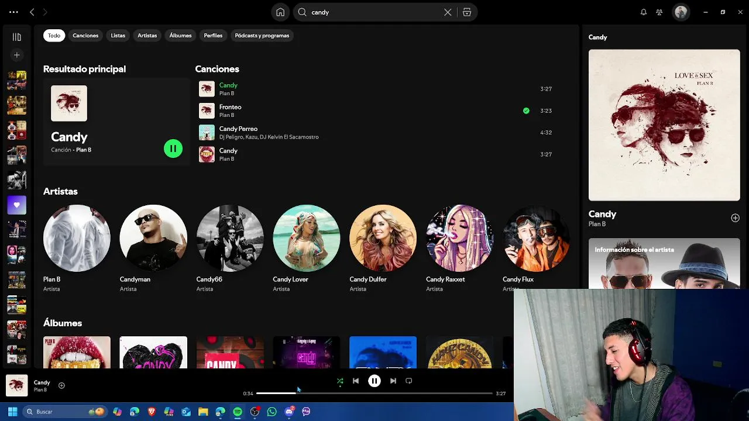Open Brave browser from the taskbar
Screen dimensions: 749x421
[x=152, y=412]
